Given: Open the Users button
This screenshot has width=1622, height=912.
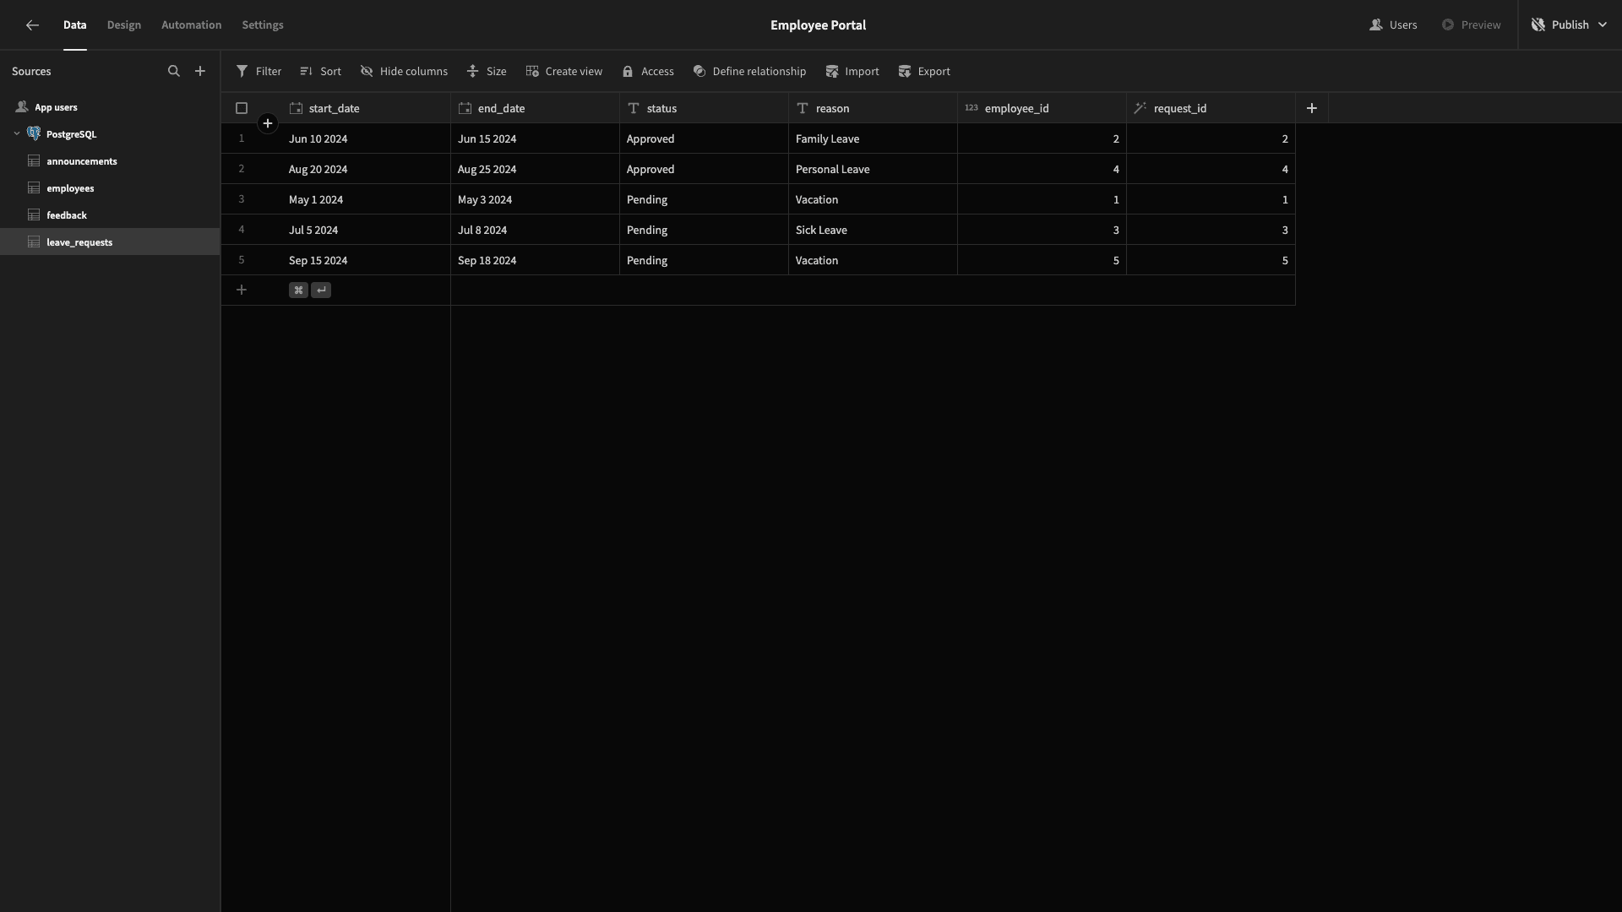Looking at the screenshot, I should (1393, 25).
